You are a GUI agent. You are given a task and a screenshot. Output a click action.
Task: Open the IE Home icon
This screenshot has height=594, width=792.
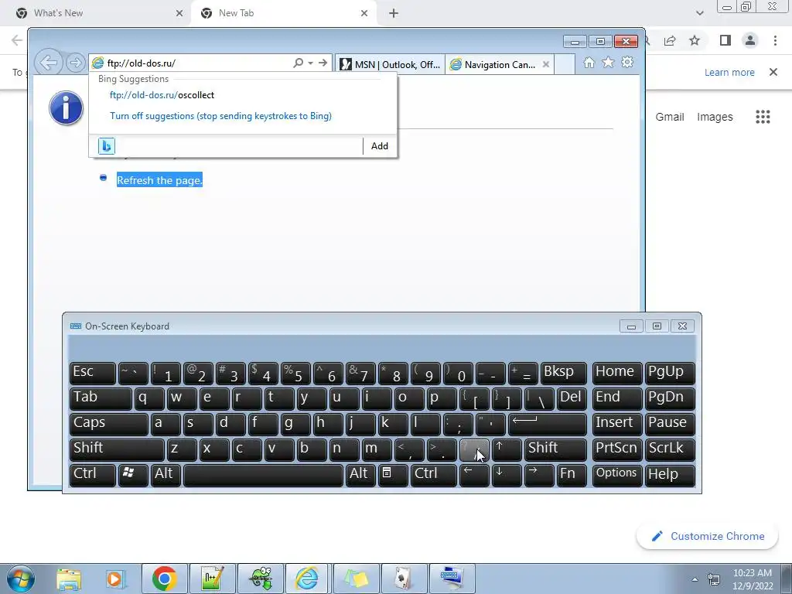pos(589,63)
